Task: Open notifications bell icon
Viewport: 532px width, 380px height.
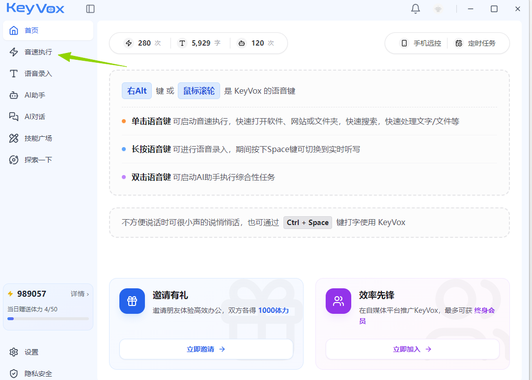Action: coord(415,9)
